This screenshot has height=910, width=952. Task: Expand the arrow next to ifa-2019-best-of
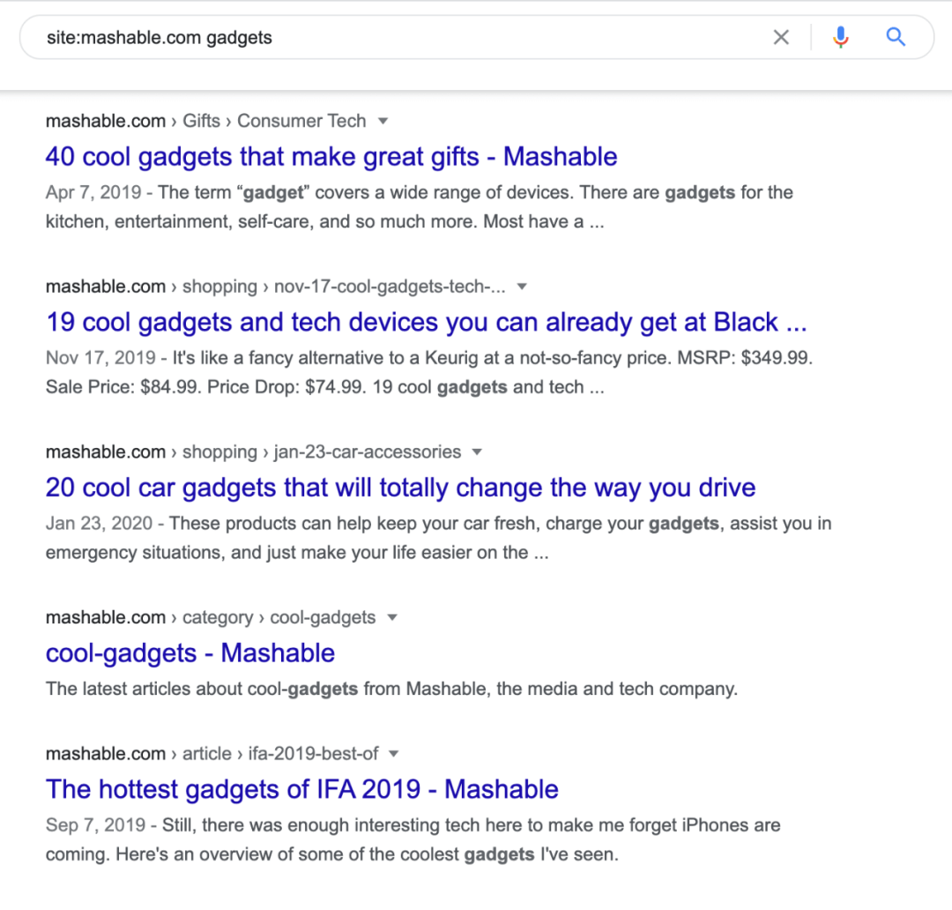coord(393,754)
